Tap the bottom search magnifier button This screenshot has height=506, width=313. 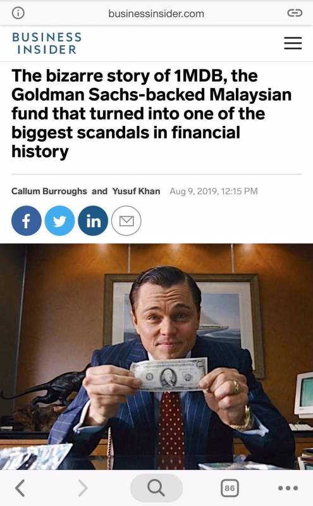coord(156,488)
